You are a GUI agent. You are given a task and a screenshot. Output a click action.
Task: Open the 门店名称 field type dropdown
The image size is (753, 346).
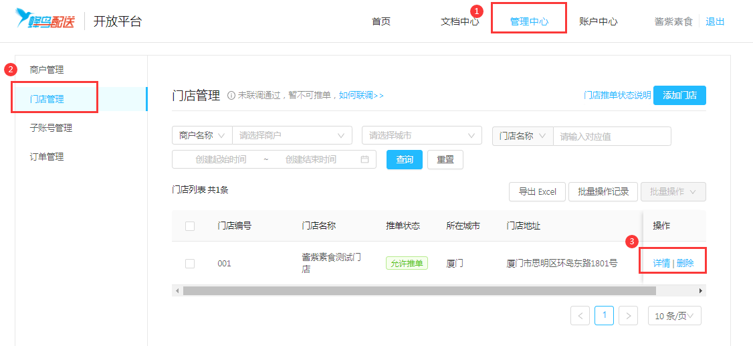pos(522,136)
